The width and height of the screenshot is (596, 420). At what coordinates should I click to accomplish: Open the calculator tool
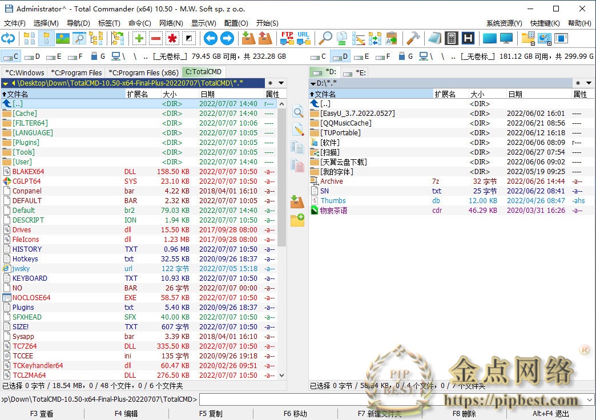point(452,39)
